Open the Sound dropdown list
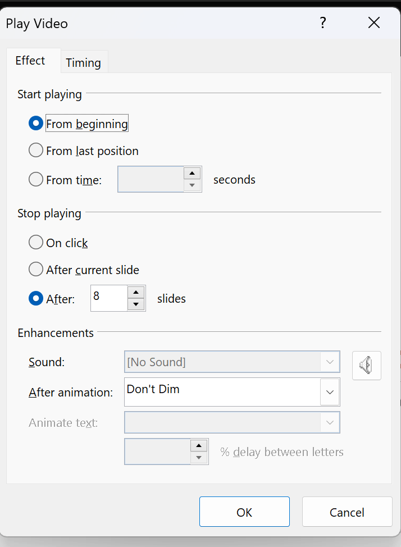Screen dimensions: 401x547 point(330,362)
